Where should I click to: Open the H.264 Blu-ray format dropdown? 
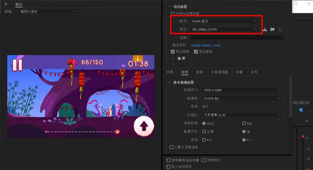[x=224, y=21]
